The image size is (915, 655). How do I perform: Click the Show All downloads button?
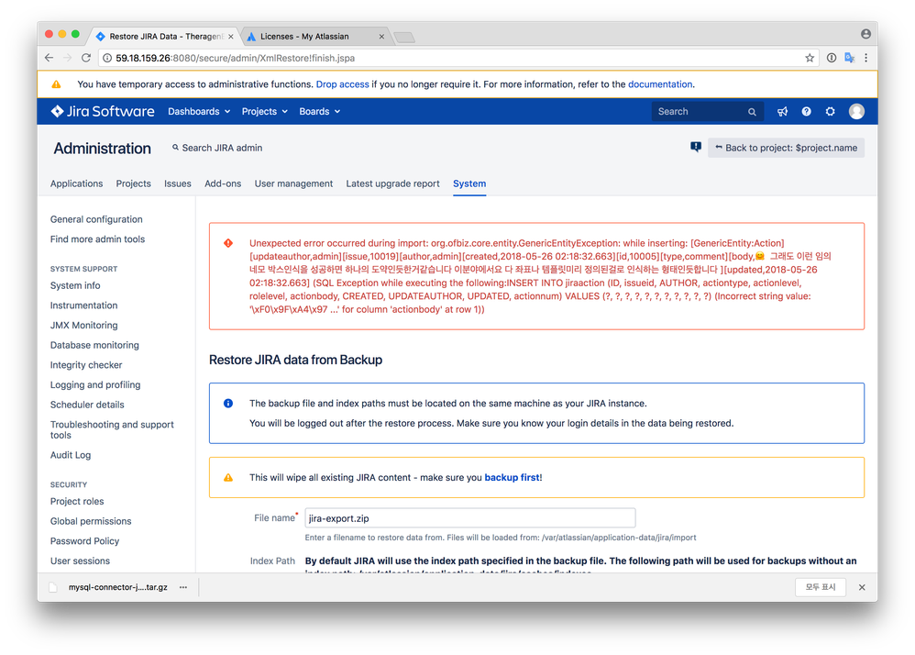coord(821,587)
